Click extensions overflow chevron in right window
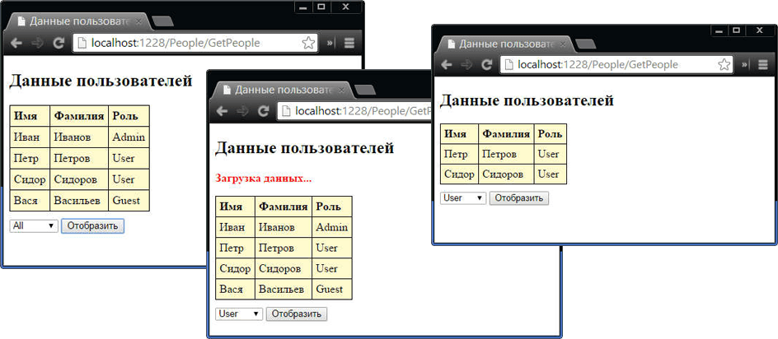 click(x=745, y=64)
